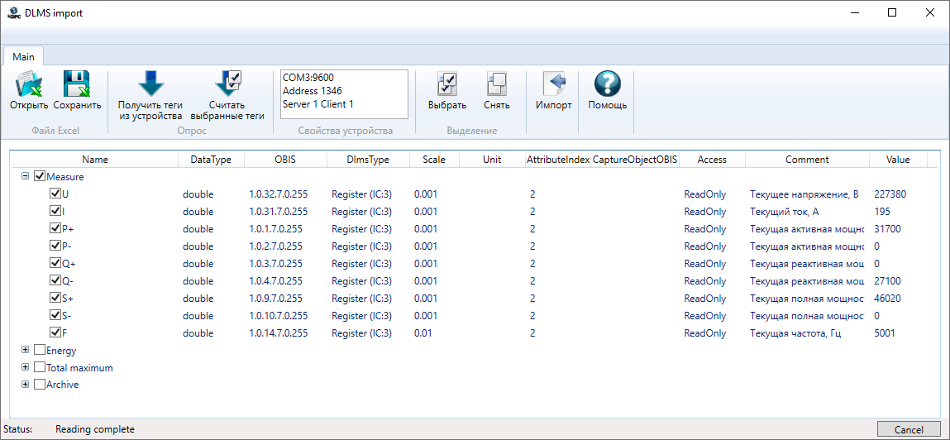This screenshot has height=440, width=950.
Task: Click value 5001 in F row
Action: tap(885, 333)
